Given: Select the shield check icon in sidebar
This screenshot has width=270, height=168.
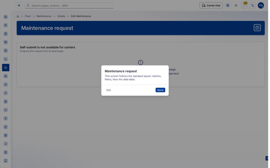Looking at the screenshot, I should pyautogui.click(x=6, y=85).
